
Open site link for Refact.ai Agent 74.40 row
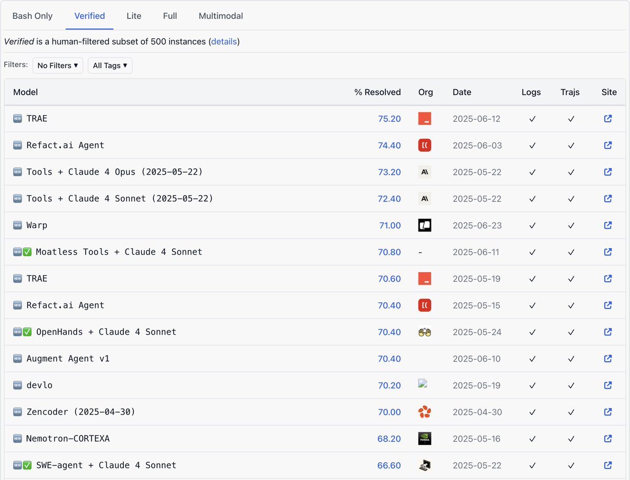(608, 145)
